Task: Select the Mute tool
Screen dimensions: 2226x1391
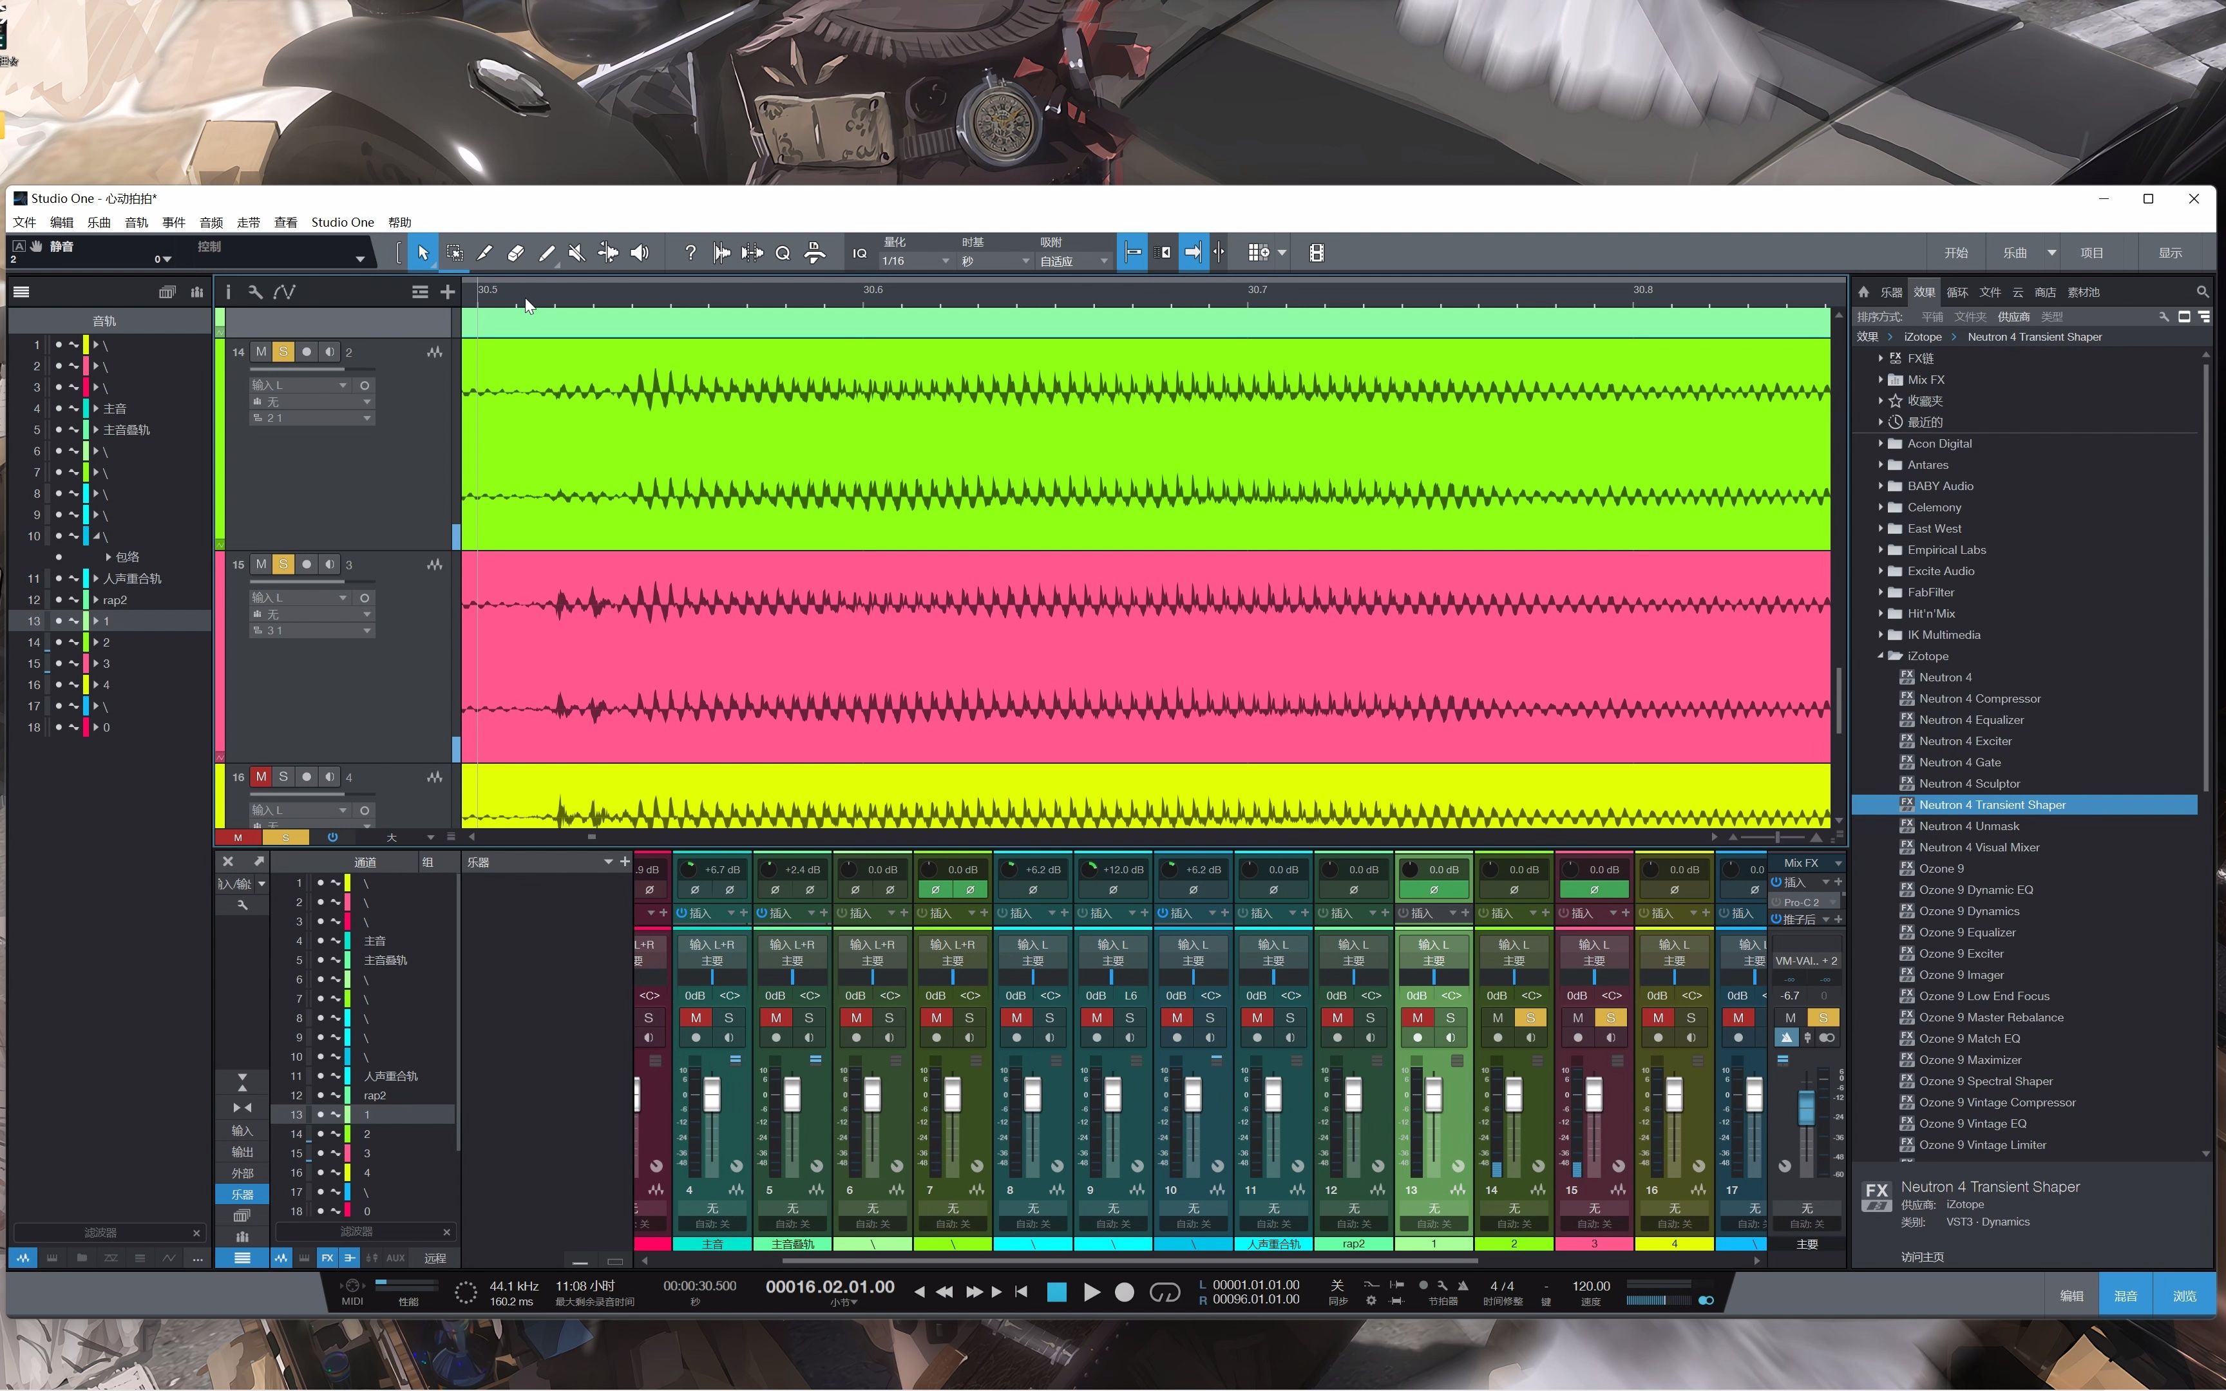Action: click(576, 253)
